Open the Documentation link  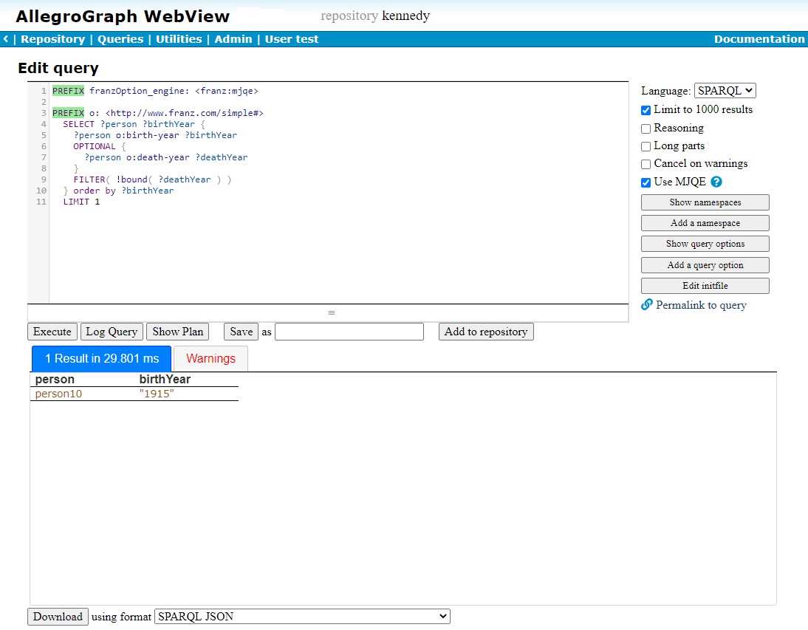[759, 38]
